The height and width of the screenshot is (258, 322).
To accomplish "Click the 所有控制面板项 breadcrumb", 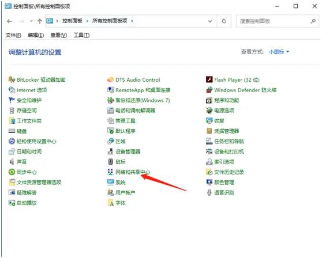I will (x=110, y=21).
